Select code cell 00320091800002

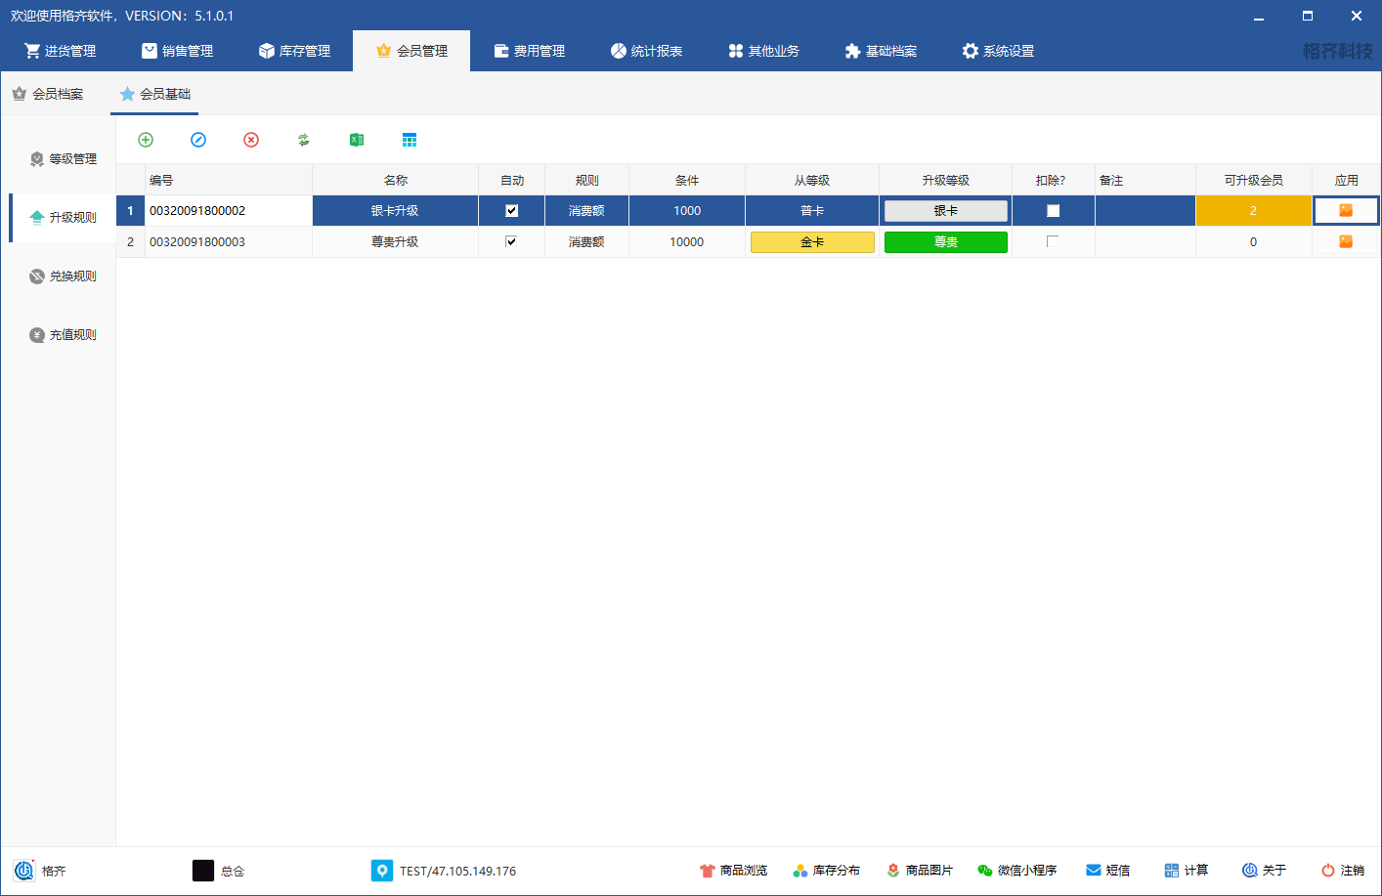click(x=229, y=210)
